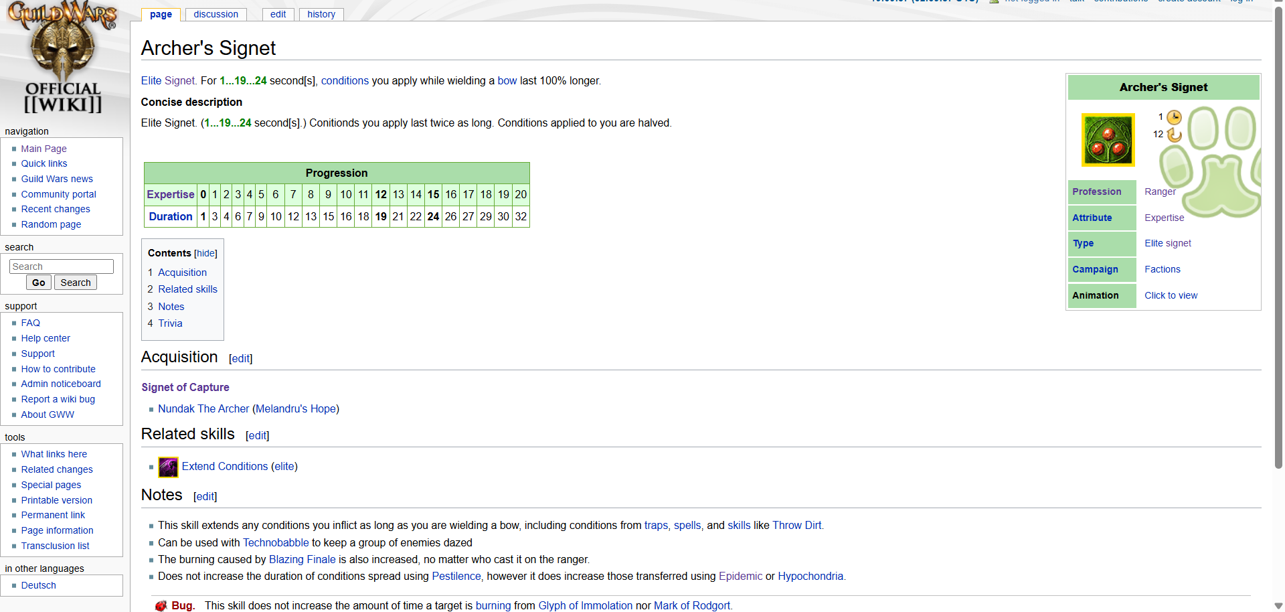The width and height of the screenshot is (1285, 612).
Task: Open Related changes tool
Action: [57, 469]
